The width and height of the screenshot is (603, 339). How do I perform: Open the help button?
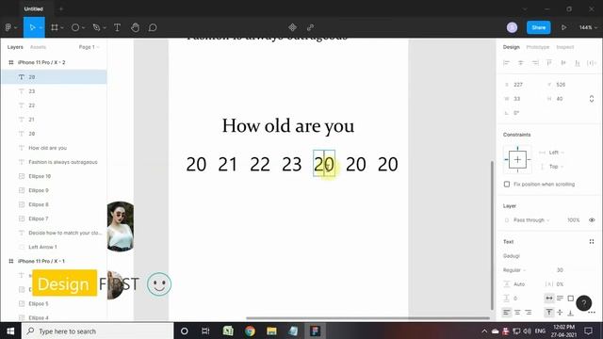[584, 303]
